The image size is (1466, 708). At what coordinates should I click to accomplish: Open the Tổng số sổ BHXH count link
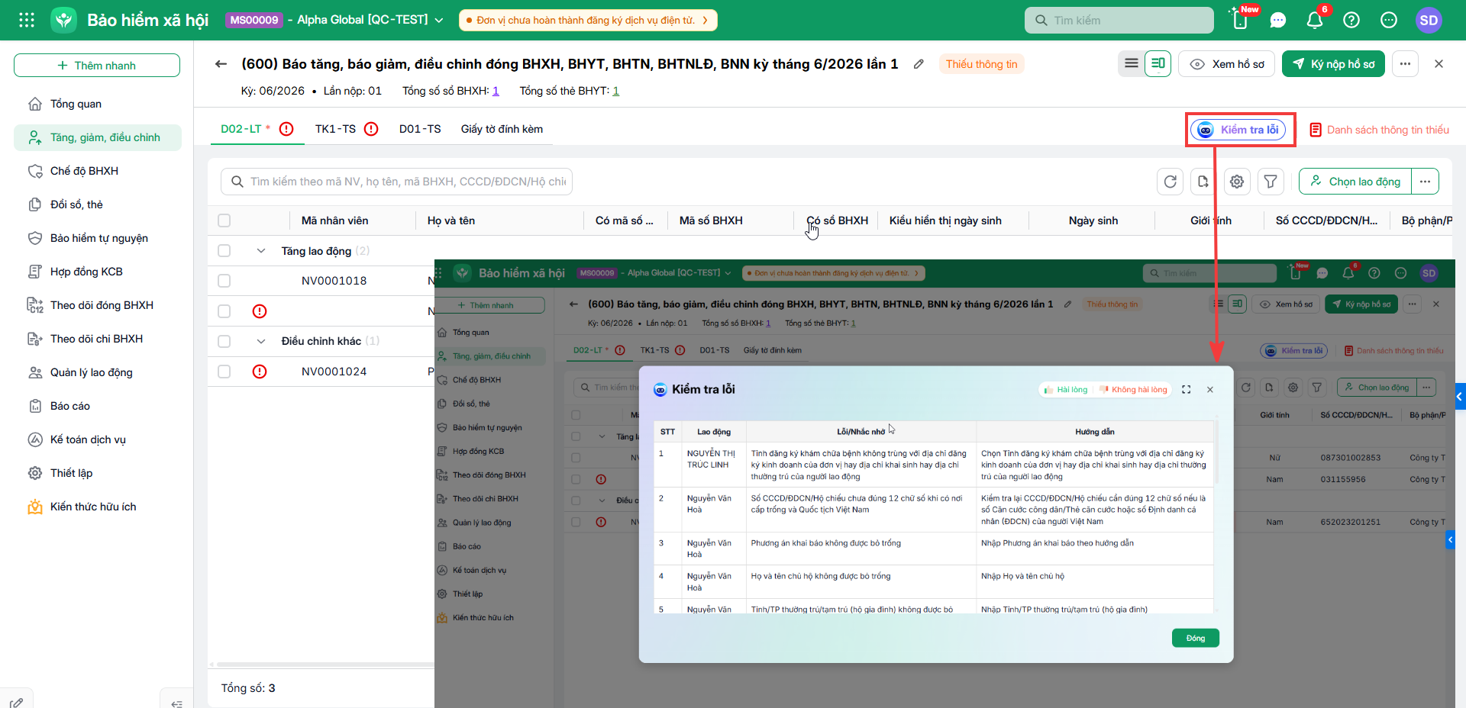point(496,91)
